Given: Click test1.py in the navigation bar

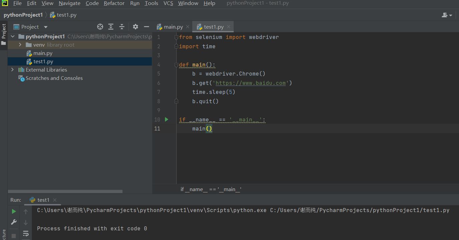Looking at the screenshot, I should click(63, 15).
